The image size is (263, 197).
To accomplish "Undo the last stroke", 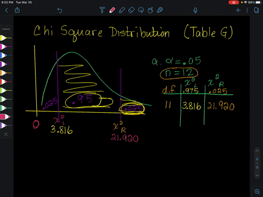I will [x=60, y=10].
